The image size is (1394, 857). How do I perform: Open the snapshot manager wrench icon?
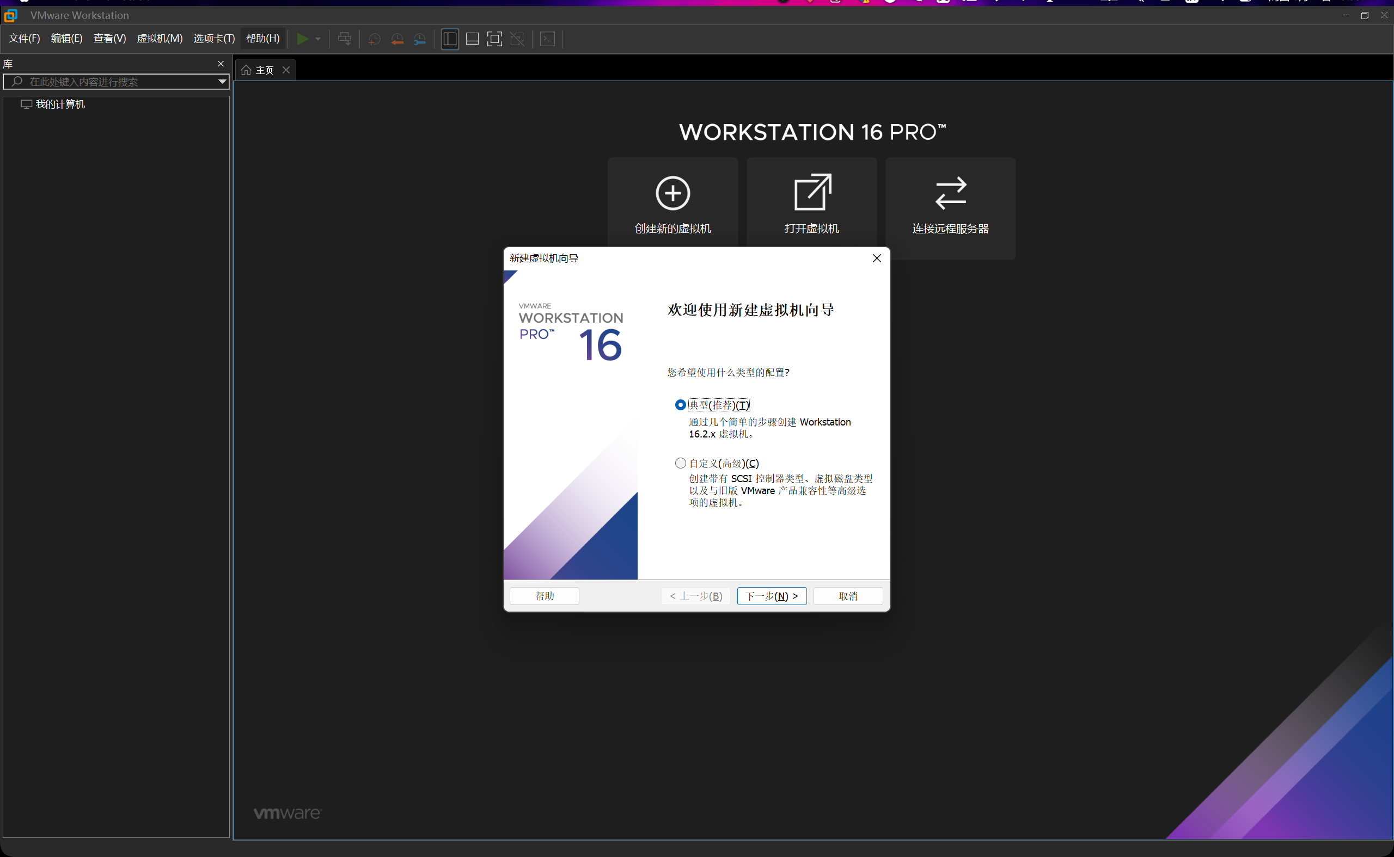click(420, 39)
